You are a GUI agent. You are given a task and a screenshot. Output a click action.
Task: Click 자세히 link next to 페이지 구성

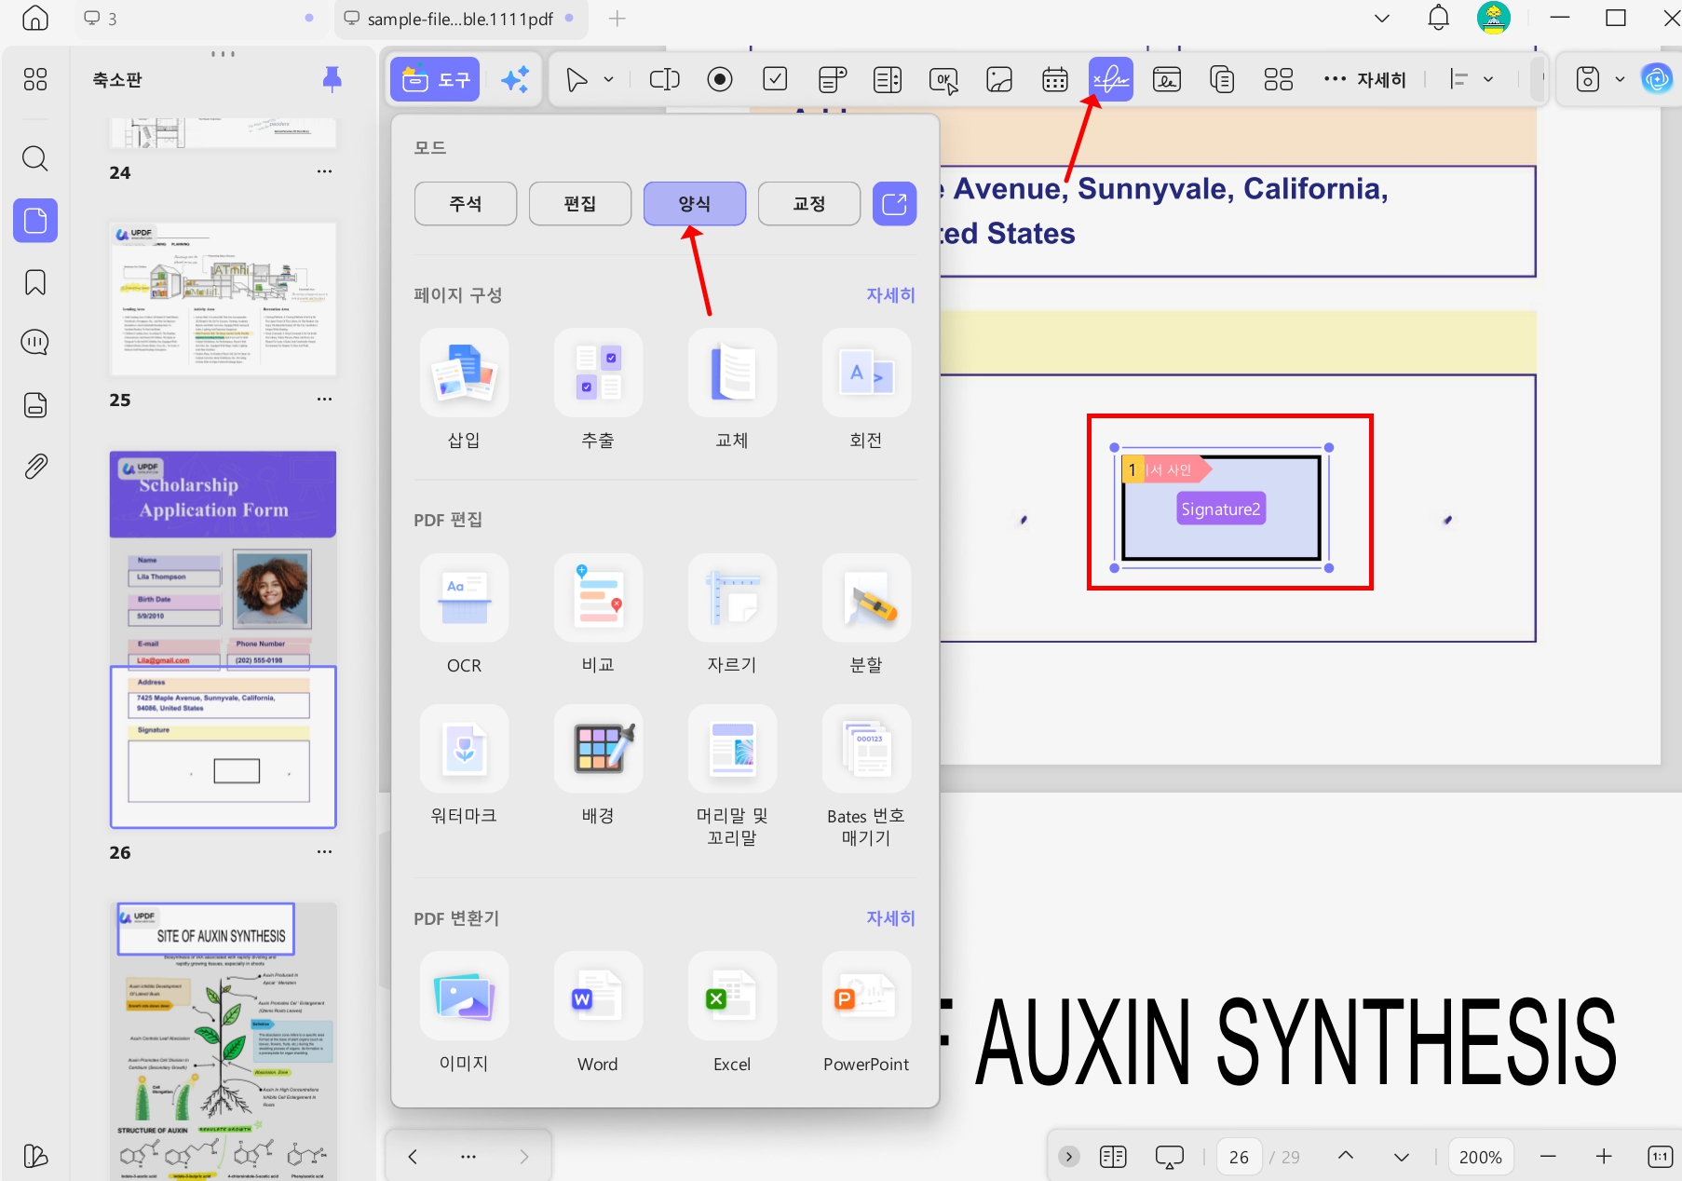[890, 294]
